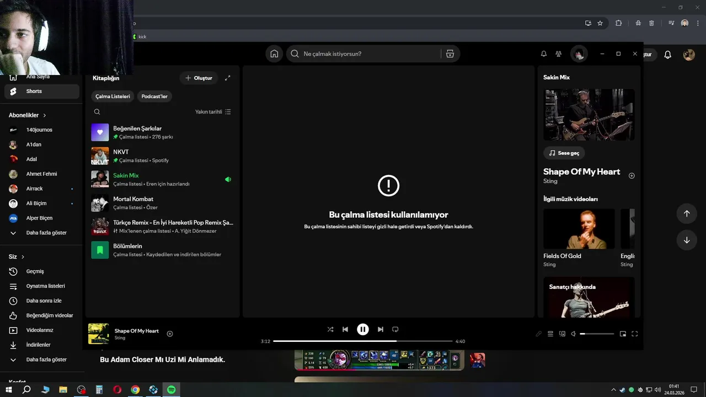Open Windows Start menu
Image resolution: width=706 pixels, height=397 pixels.
9,390
